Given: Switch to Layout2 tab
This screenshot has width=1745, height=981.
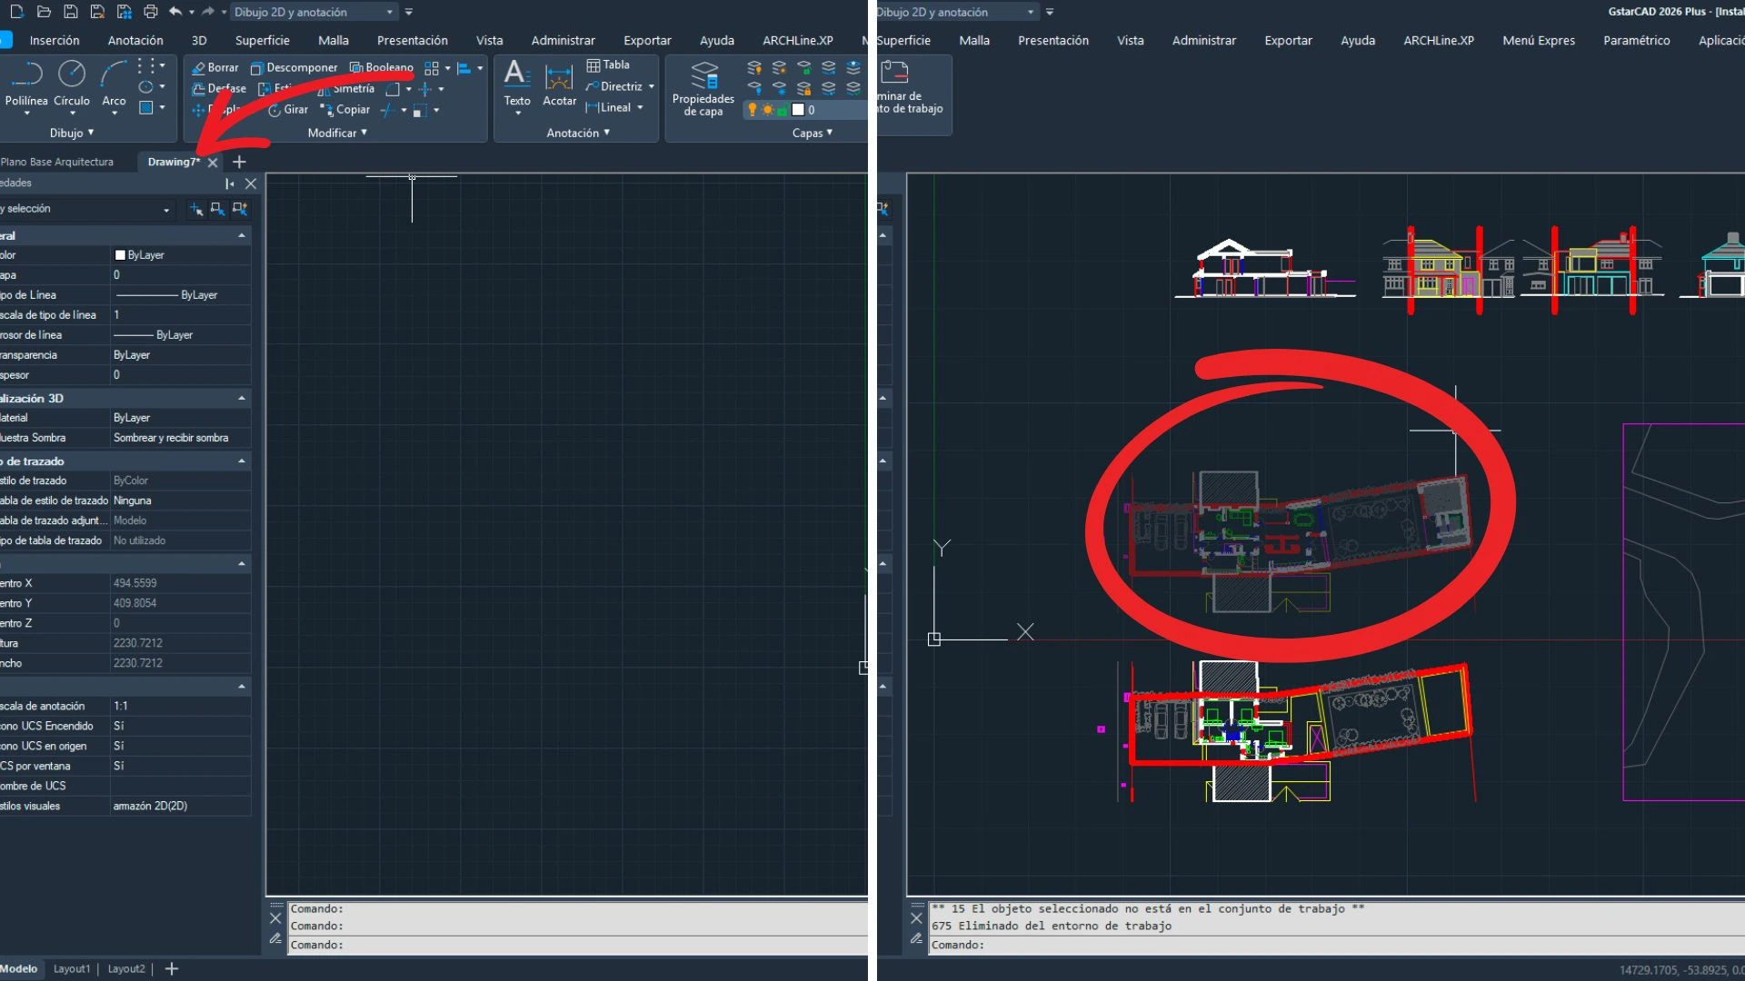Looking at the screenshot, I should point(126,968).
